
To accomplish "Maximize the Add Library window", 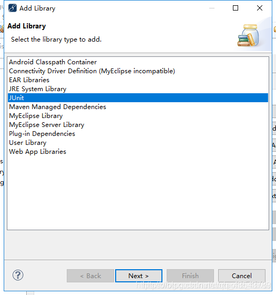I will [236, 8].
